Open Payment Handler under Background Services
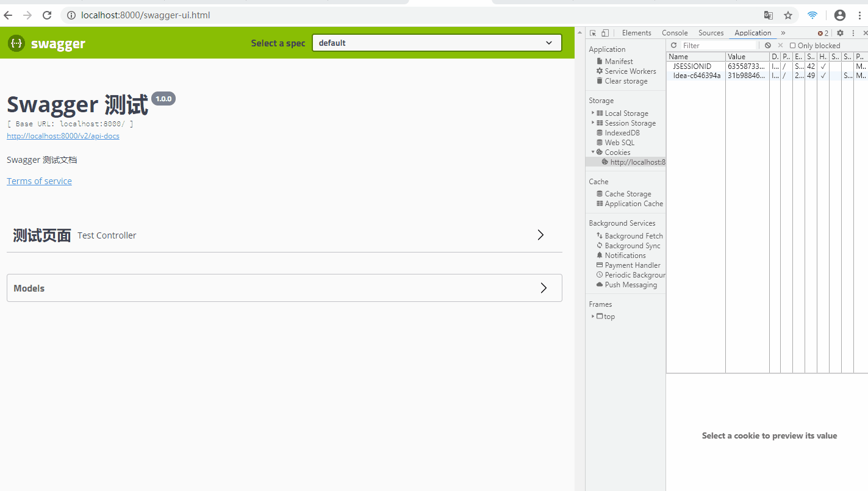Viewport: 868px width, 491px height. pos(628,265)
